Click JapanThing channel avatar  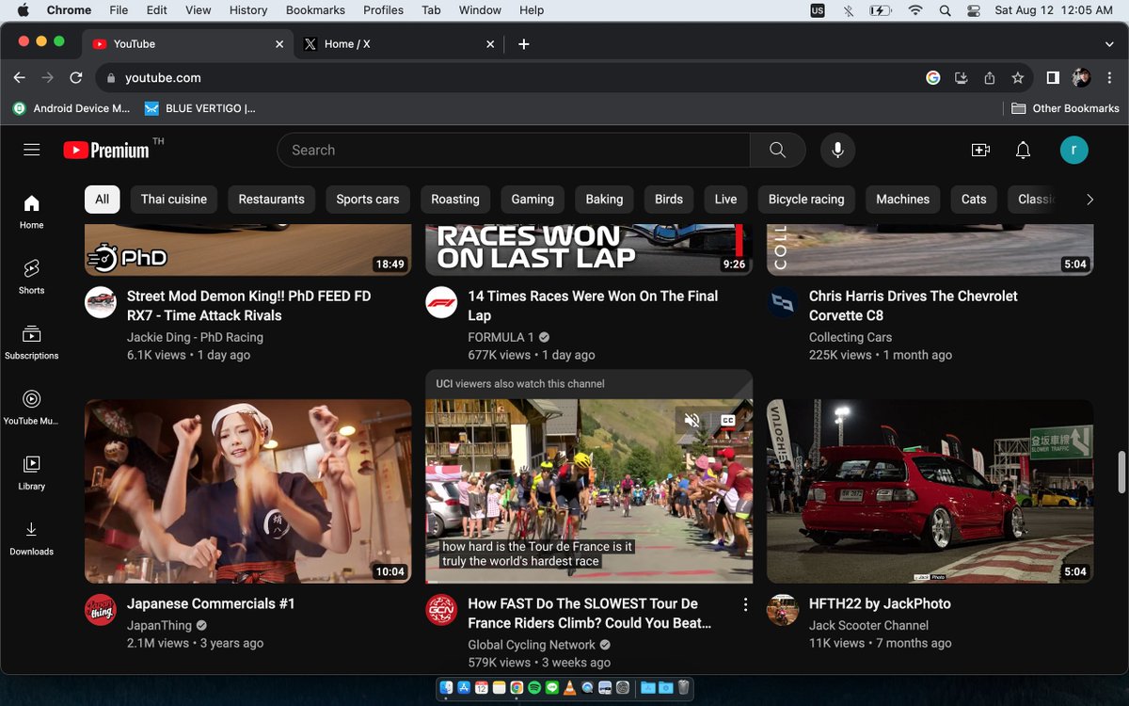[x=101, y=610]
